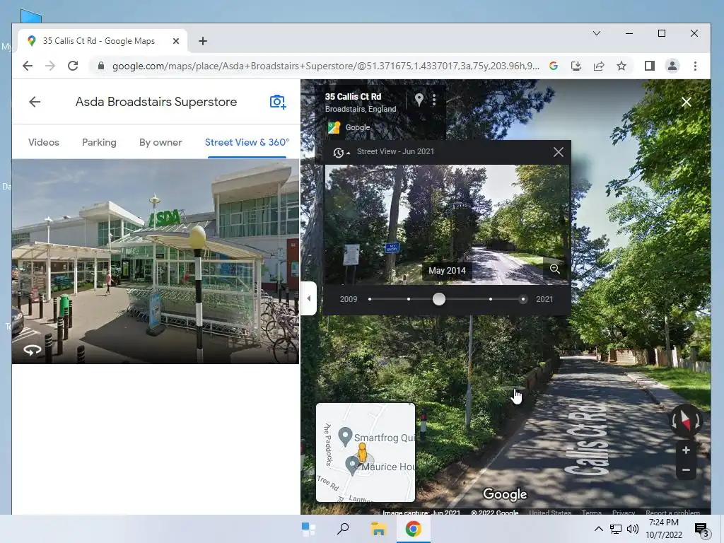Select fourth timeline date point
Screen dimensions: 724x543
491,299
